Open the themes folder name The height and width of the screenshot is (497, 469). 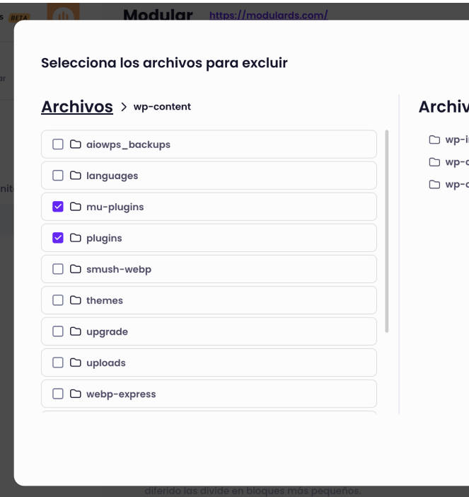(105, 300)
